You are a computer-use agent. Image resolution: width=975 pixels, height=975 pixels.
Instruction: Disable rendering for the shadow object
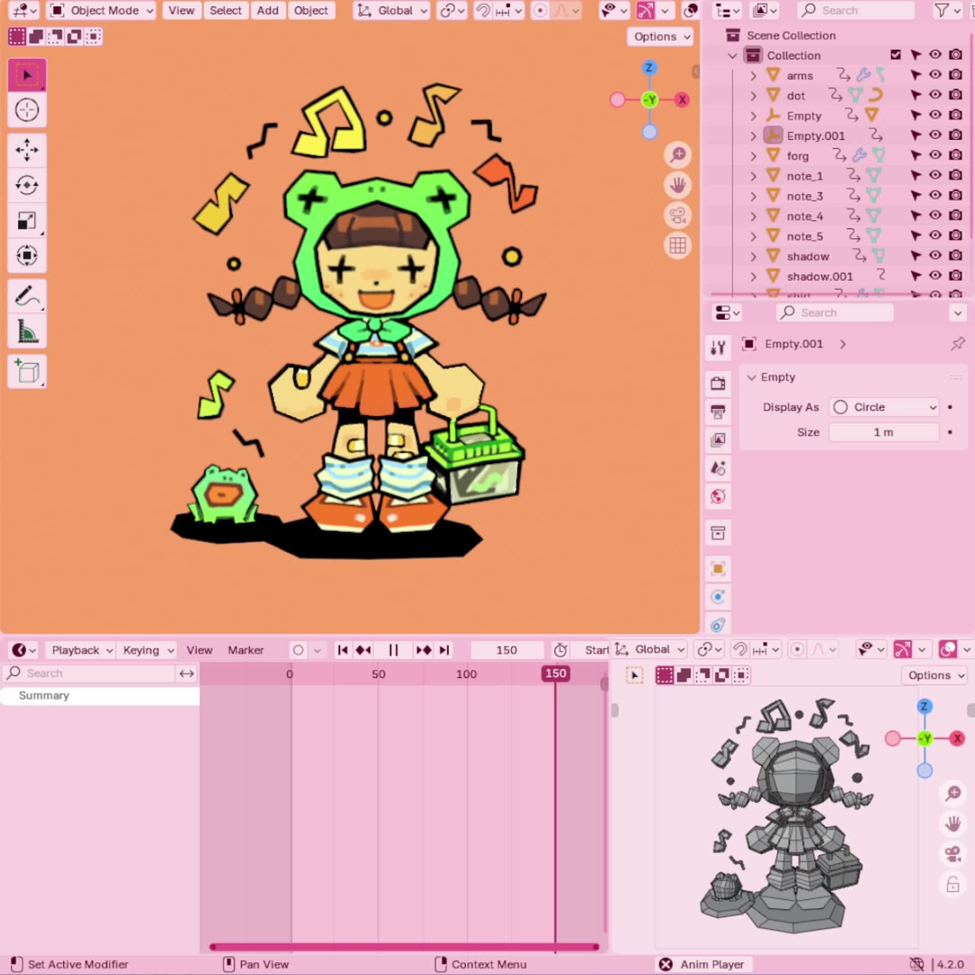(x=955, y=255)
